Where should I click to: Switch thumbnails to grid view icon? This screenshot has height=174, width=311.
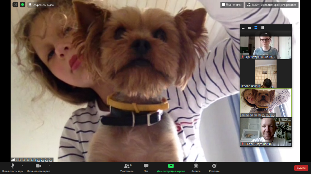pos(262,28)
